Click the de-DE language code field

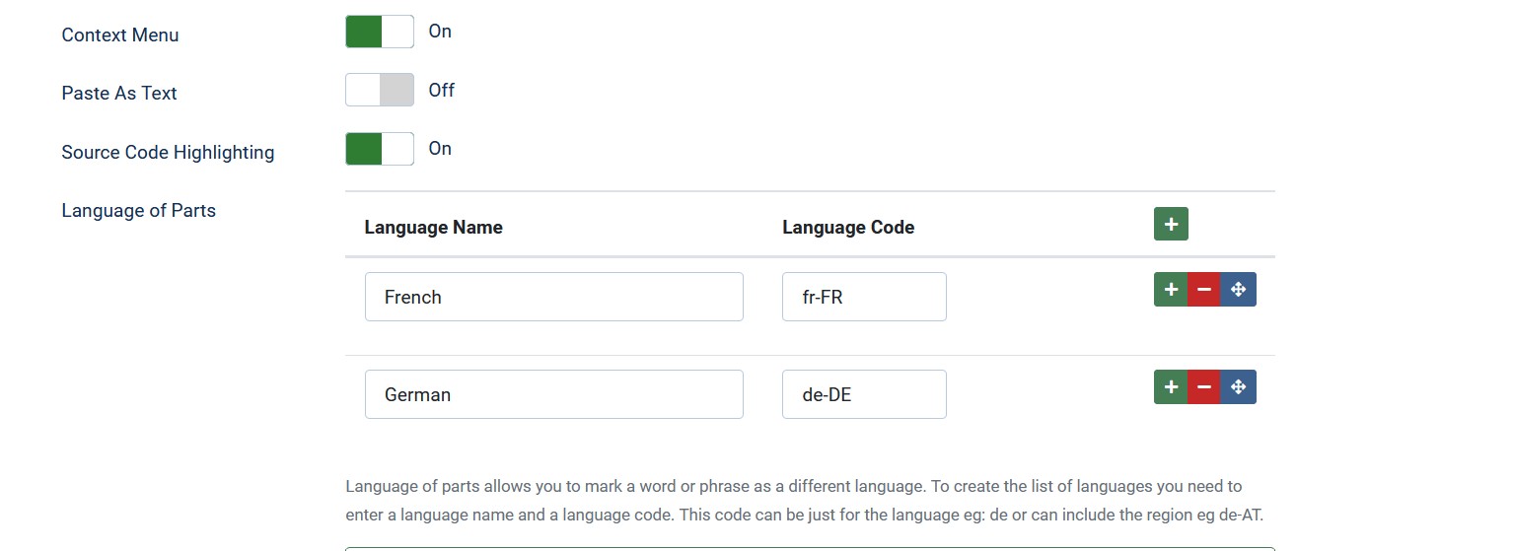(x=864, y=394)
